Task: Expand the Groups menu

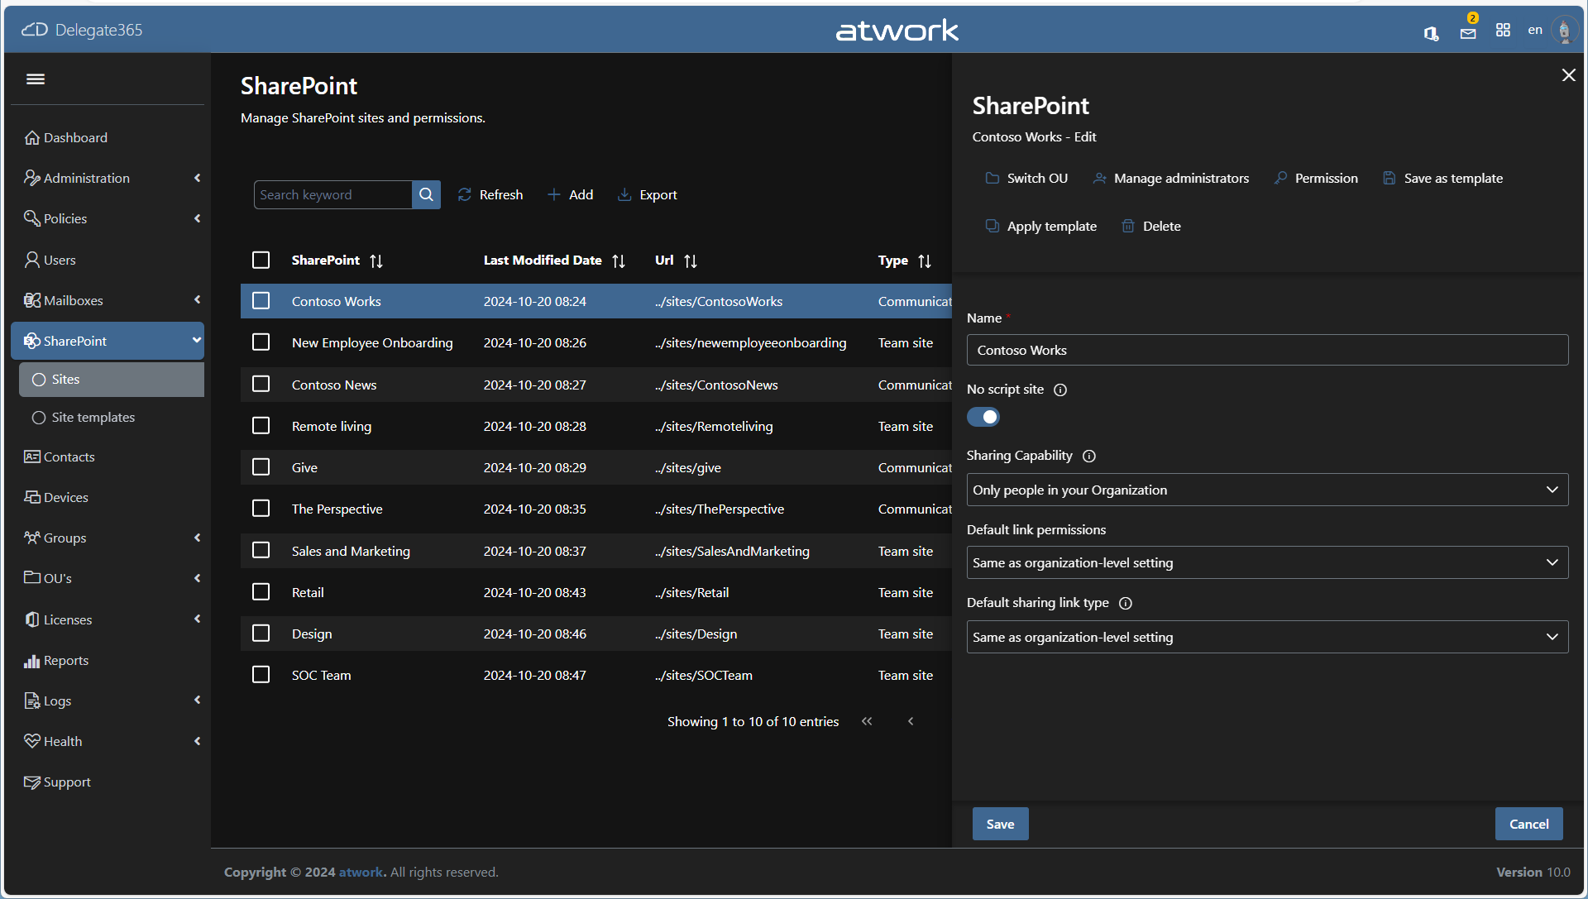Action: coord(108,538)
